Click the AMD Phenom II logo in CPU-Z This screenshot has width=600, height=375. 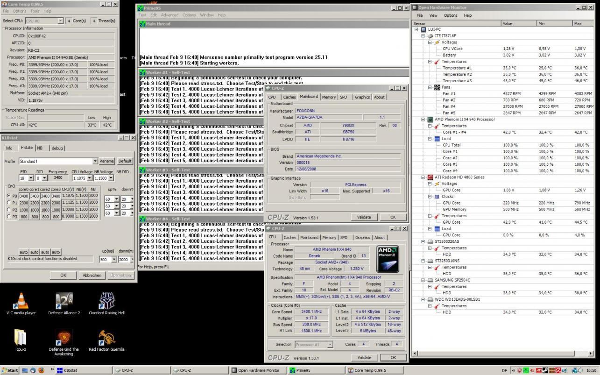click(x=388, y=259)
